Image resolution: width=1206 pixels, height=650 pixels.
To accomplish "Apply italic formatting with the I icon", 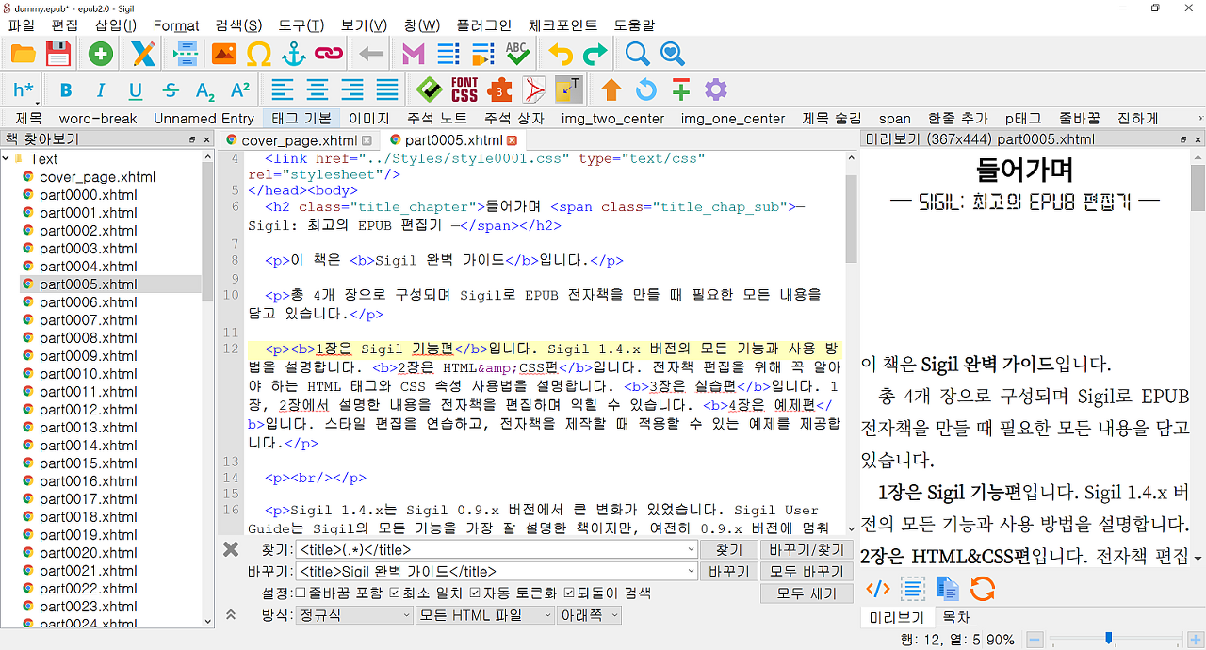I will tap(101, 90).
